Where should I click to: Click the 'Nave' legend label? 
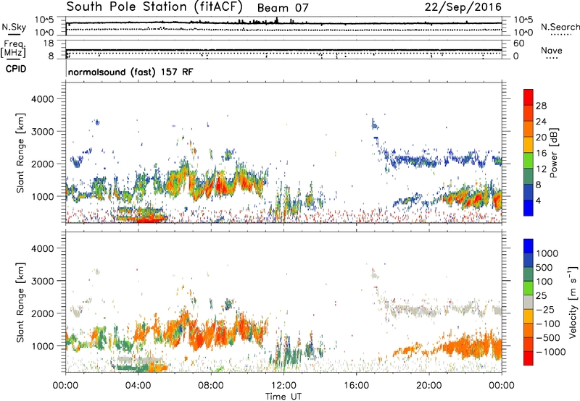(x=552, y=50)
